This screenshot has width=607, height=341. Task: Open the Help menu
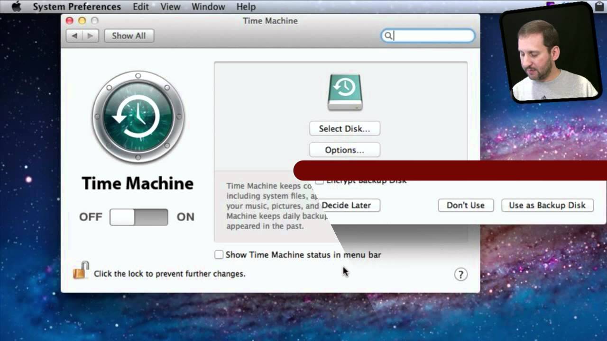tap(246, 7)
